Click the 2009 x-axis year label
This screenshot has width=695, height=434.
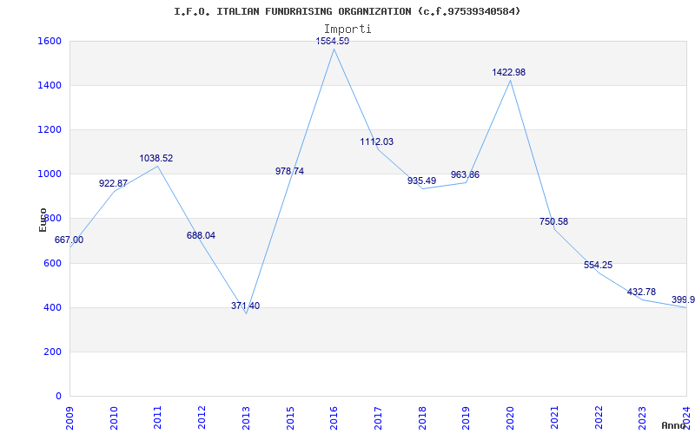70,418
